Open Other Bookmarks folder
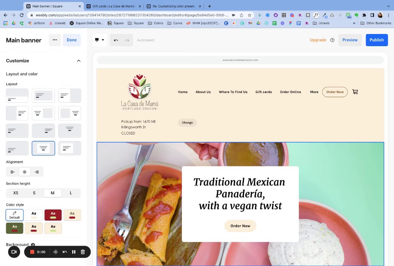 (x=376, y=23)
